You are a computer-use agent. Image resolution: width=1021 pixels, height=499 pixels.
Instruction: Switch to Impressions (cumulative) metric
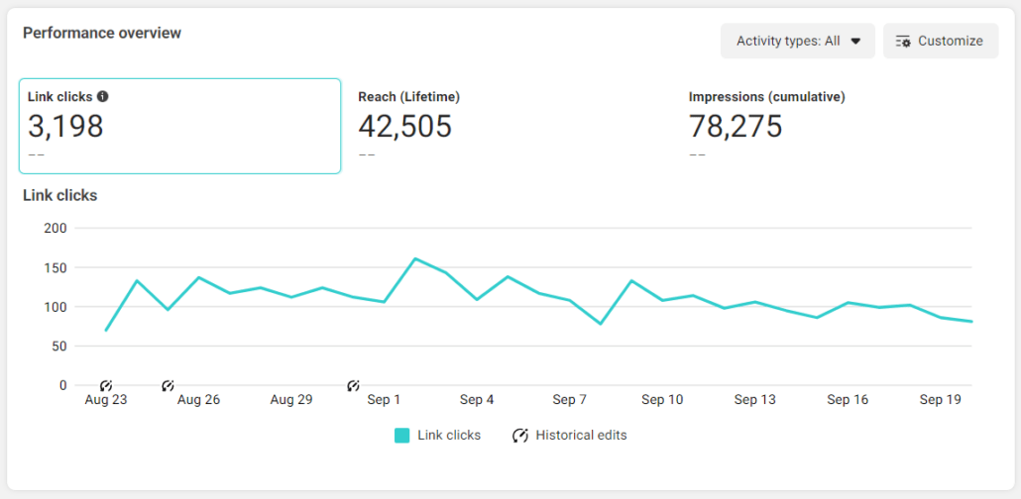[x=766, y=97]
